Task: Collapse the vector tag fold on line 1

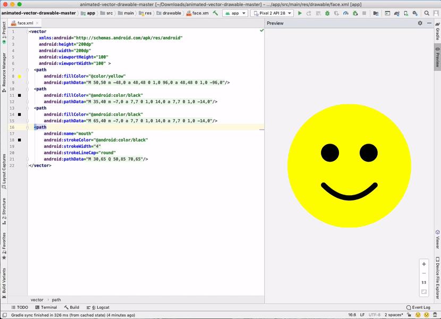Action: click(x=28, y=31)
